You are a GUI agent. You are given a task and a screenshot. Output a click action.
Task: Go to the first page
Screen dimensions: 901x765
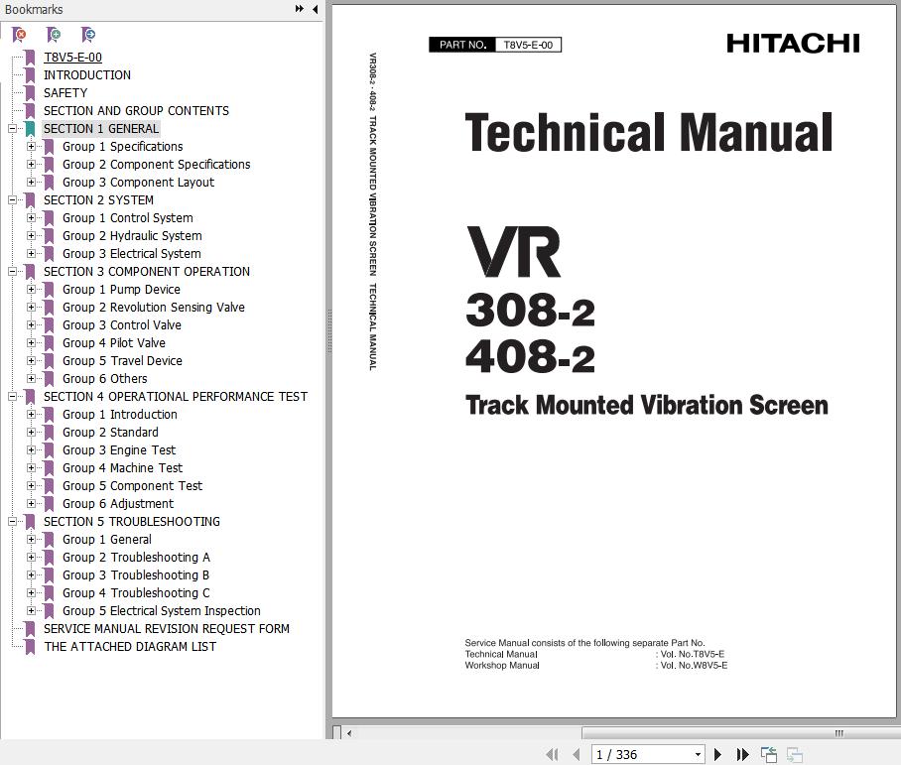(552, 754)
